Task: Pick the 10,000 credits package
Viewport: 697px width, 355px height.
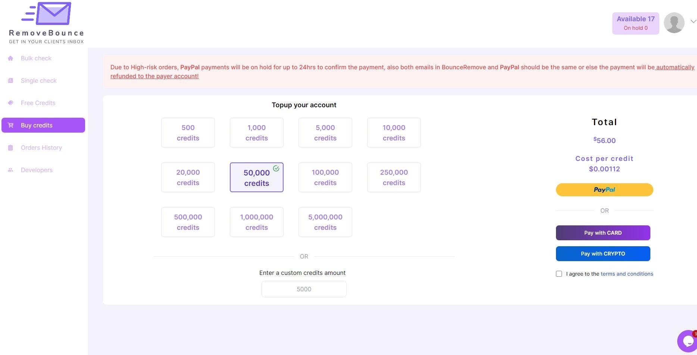Action: click(x=394, y=133)
